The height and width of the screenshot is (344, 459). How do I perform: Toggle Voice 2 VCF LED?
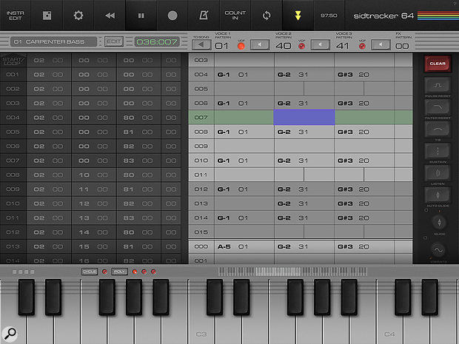(301, 46)
